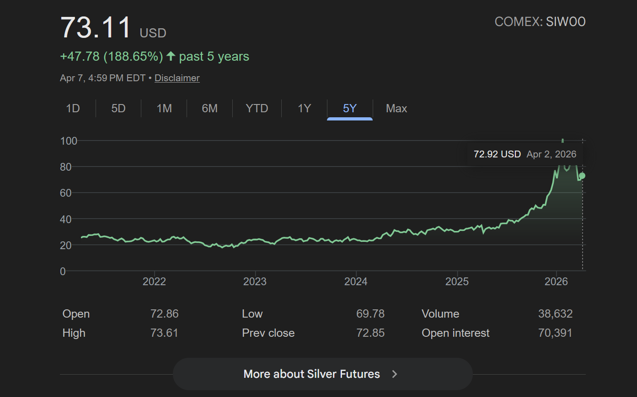This screenshot has height=397, width=637.
Task: Click the 72.92 USD chart tooltip
Action: pyautogui.click(x=525, y=154)
